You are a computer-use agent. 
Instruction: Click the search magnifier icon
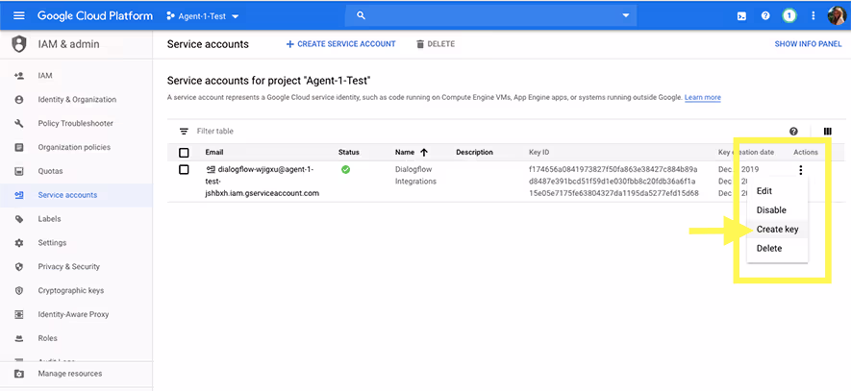(361, 15)
